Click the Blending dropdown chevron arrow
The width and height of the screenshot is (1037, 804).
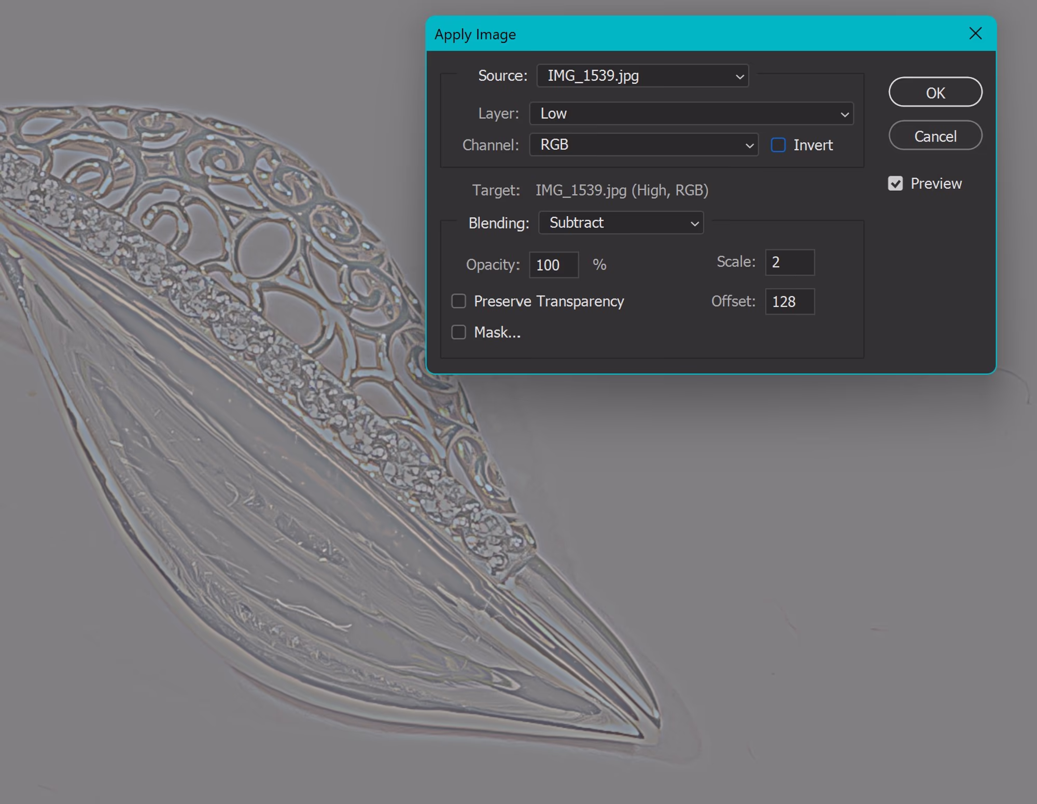pos(694,224)
